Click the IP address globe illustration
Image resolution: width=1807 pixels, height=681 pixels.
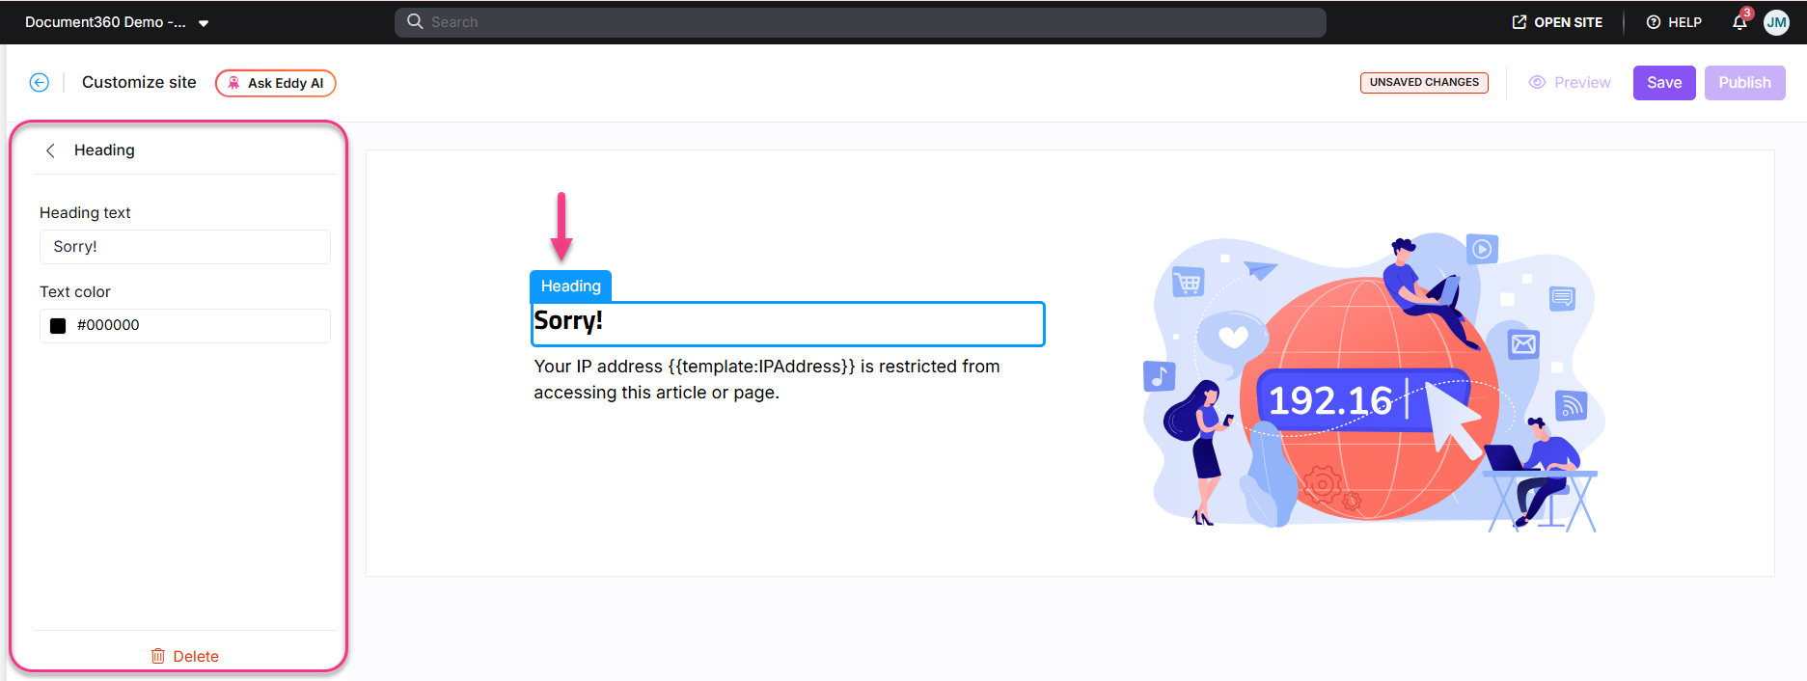1373,381
